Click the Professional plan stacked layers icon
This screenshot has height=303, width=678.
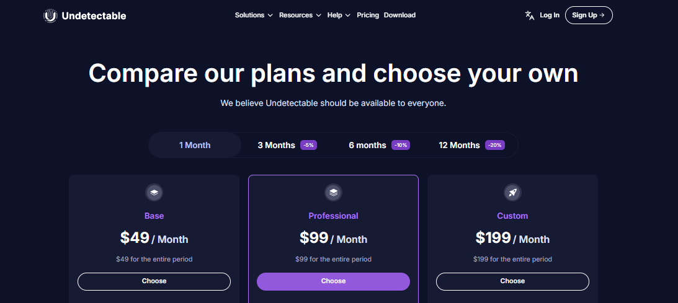[333, 193]
